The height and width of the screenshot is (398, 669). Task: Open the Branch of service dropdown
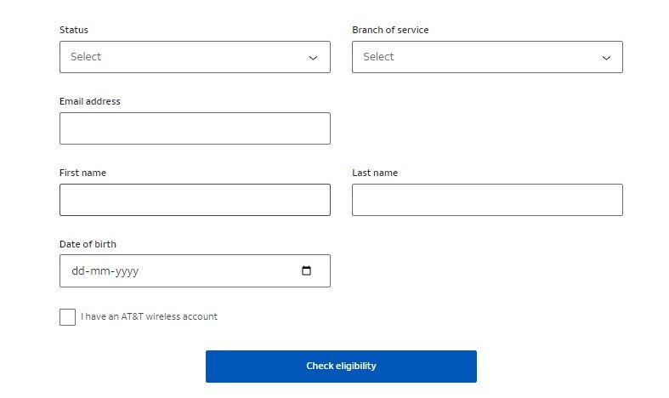point(487,57)
